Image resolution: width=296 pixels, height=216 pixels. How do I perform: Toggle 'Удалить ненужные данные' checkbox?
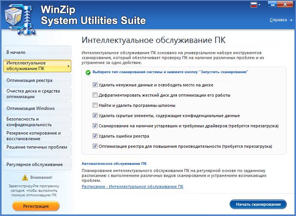[95, 85]
